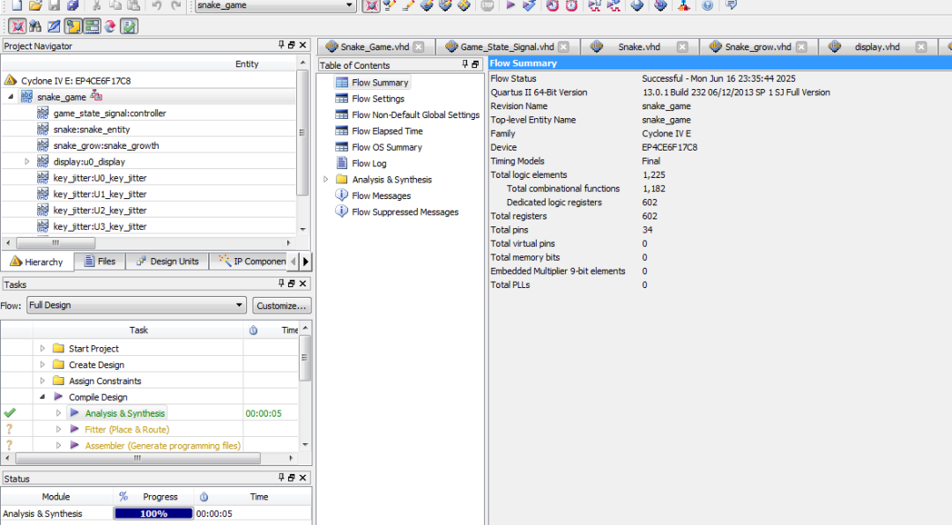952x525 pixels.
Task: Switch to the Game_State_Signal.vhd tab
Action: (507, 47)
